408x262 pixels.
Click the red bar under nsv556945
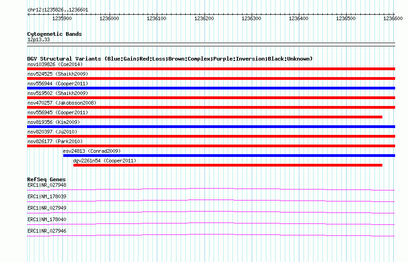tap(204, 117)
